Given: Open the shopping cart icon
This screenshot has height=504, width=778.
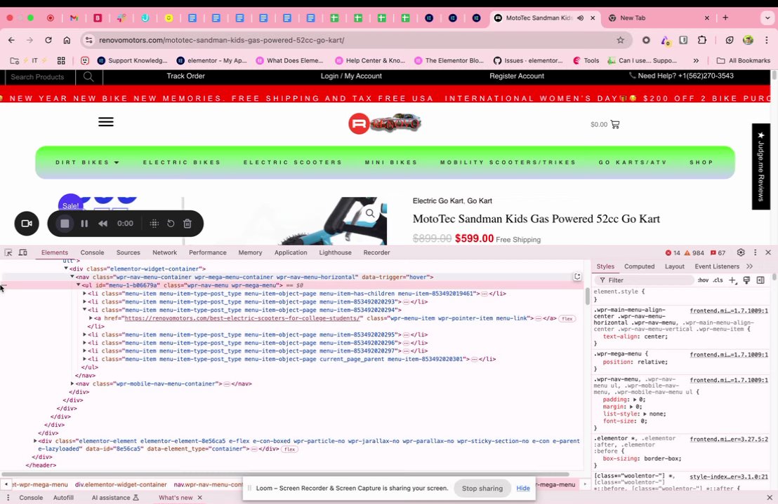Looking at the screenshot, I should click(x=615, y=124).
